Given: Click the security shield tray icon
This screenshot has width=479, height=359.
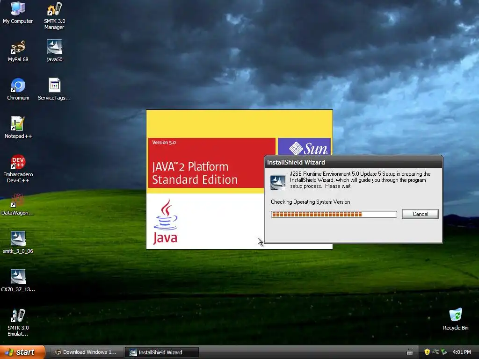Looking at the screenshot, I should [x=427, y=352].
